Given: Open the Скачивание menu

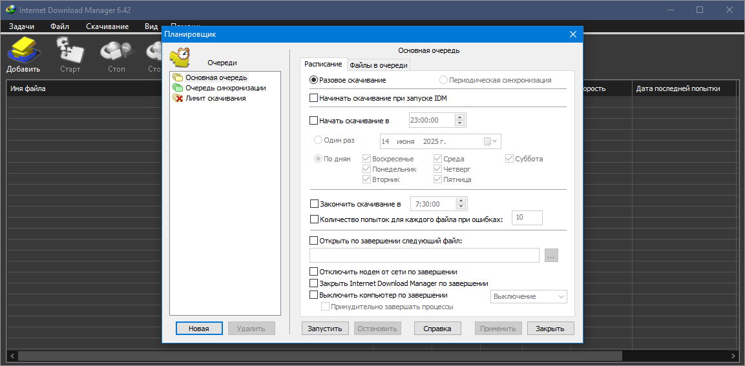Looking at the screenshot, I should [107, 26].
